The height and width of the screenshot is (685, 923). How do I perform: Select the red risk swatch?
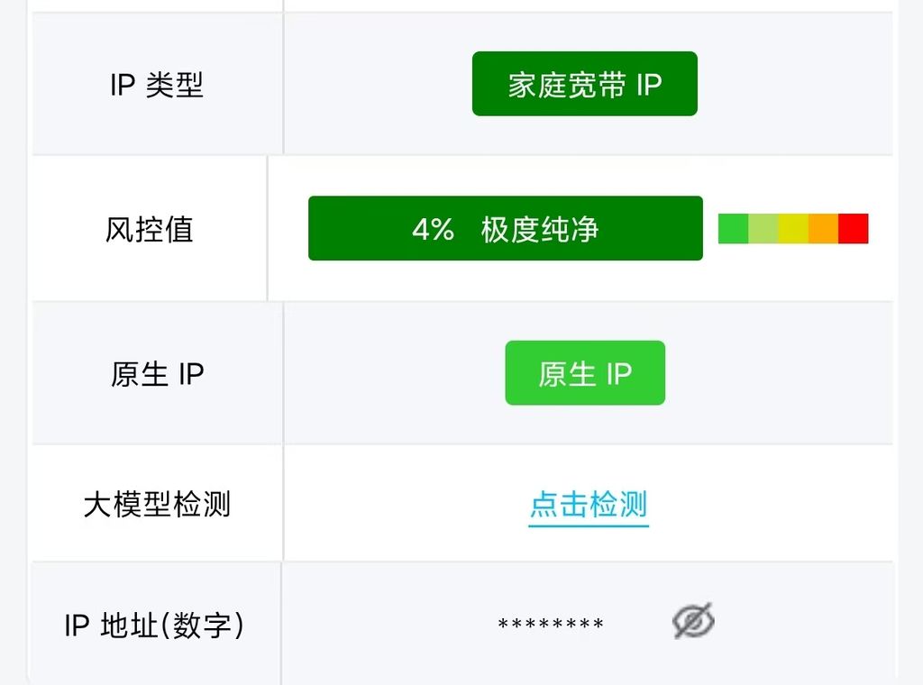pyautogui.click(x=854, y=228)
